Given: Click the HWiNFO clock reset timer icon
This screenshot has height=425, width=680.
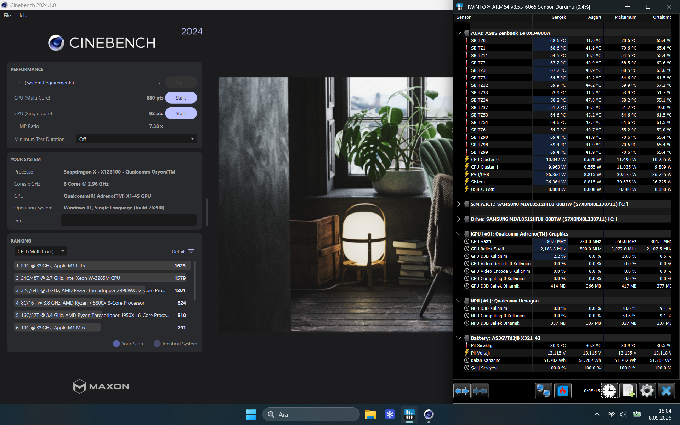Looking at the screenshot, I should (609, 391).
